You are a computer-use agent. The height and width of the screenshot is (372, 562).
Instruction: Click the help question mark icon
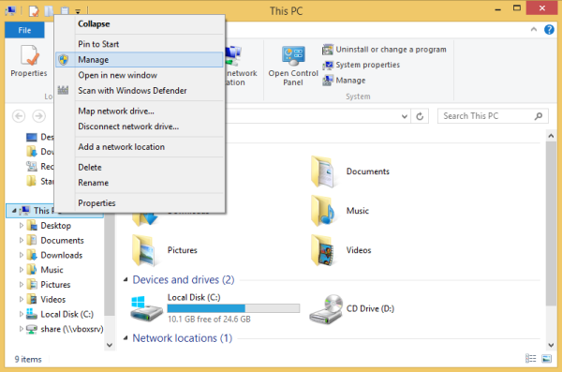549,29
